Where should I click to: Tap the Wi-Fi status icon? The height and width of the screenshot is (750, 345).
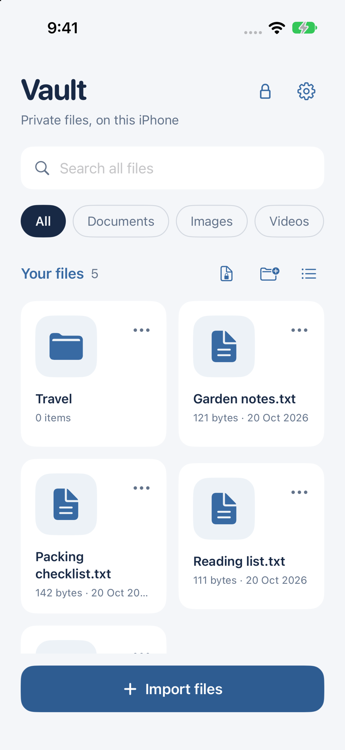pyautogui.click(x=277, y=28)
